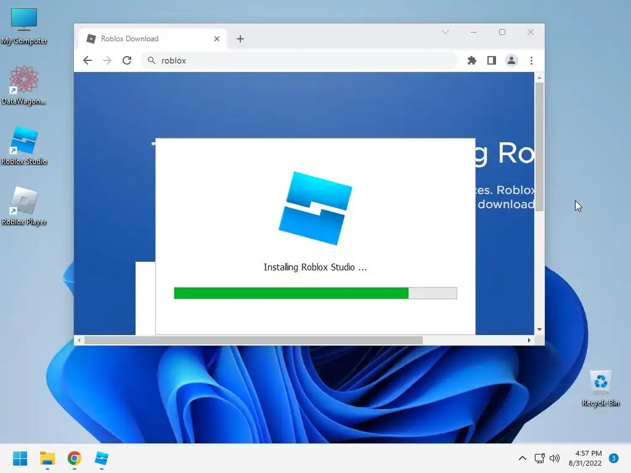Click the horizontal scroll left arrow

pyautogui.click(x=79, y=340)
